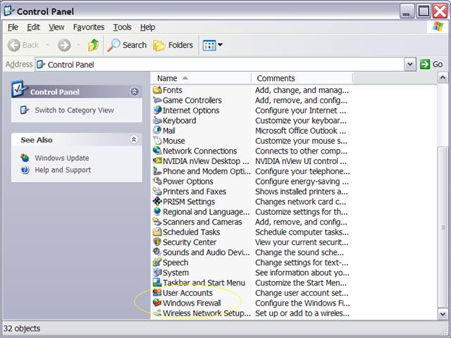Click the Network Connections item name
This screenshot has height=338, width=451.
click(x=199, y=151)
